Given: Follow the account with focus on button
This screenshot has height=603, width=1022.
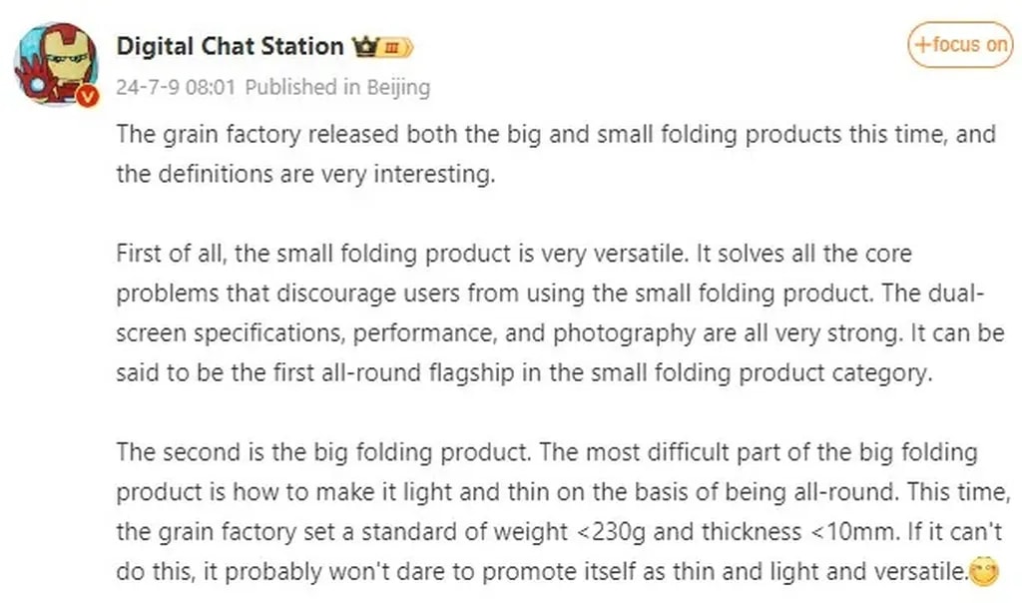Looking at the screenshot, I should point(960,44).
